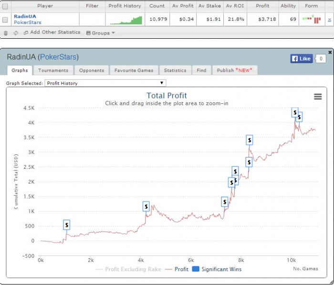Image resolution: width=334 pixels, height=285 pixels.
Task: Click the trash delete icon below the table
Action: [6, 33]
